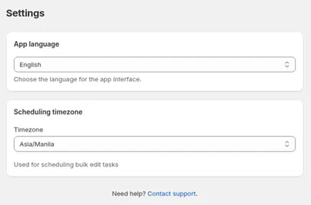The height and width of the screenshot is (205, 311).
Task: Click 'Choose the language for the app interface.' text
Action: point(77,79)
